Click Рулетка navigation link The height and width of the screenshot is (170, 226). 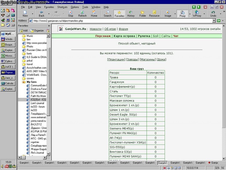click(144, 36)
